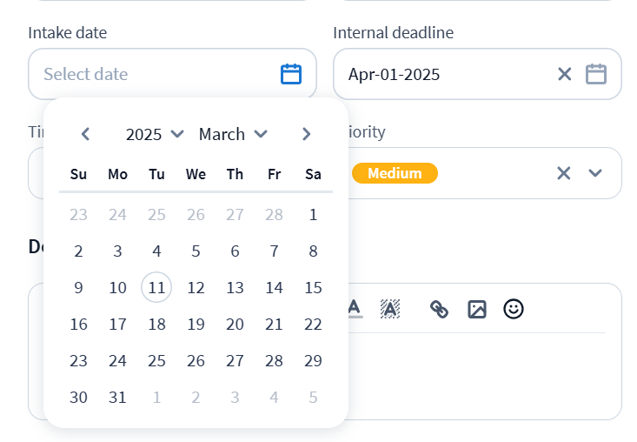Click the Intake date input field
Screen dimensions: 637x442
click(x=156, y=74)
